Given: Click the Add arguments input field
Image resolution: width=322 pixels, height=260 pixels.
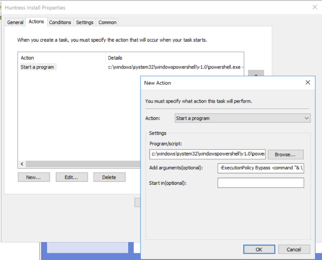Looking at the screenshot, I should 261,168.
